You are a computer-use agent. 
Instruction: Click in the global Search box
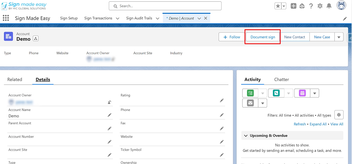(x=165, y=6)
